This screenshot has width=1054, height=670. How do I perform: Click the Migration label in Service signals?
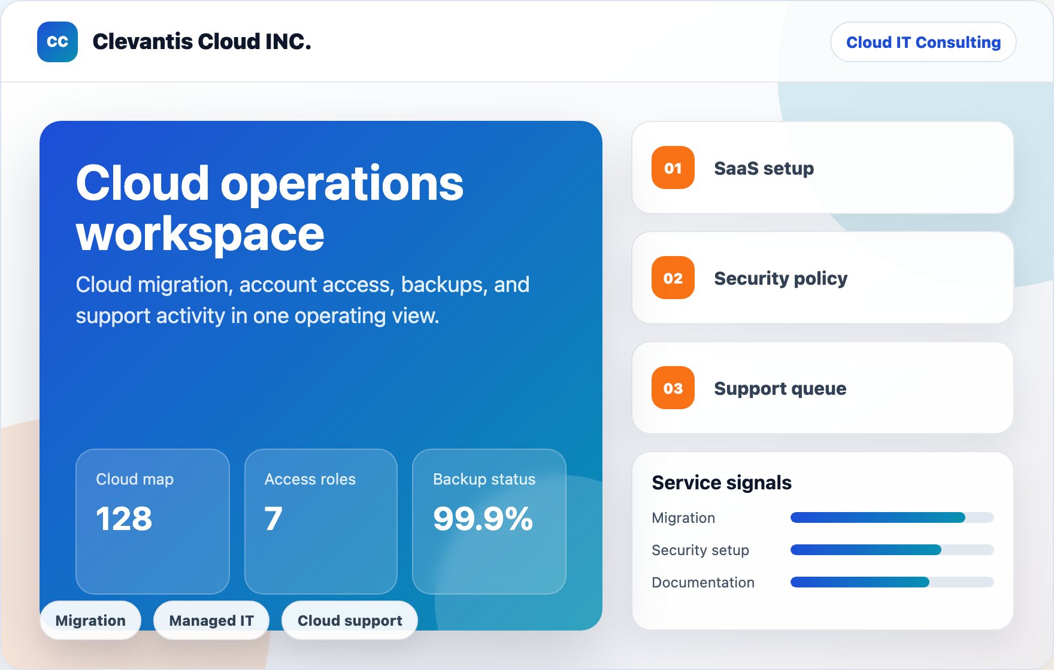pos(683,517)
